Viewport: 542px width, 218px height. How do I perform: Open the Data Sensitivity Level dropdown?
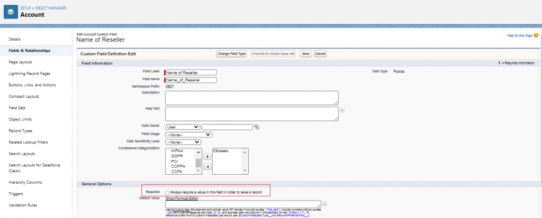click(x=183, y=142)
